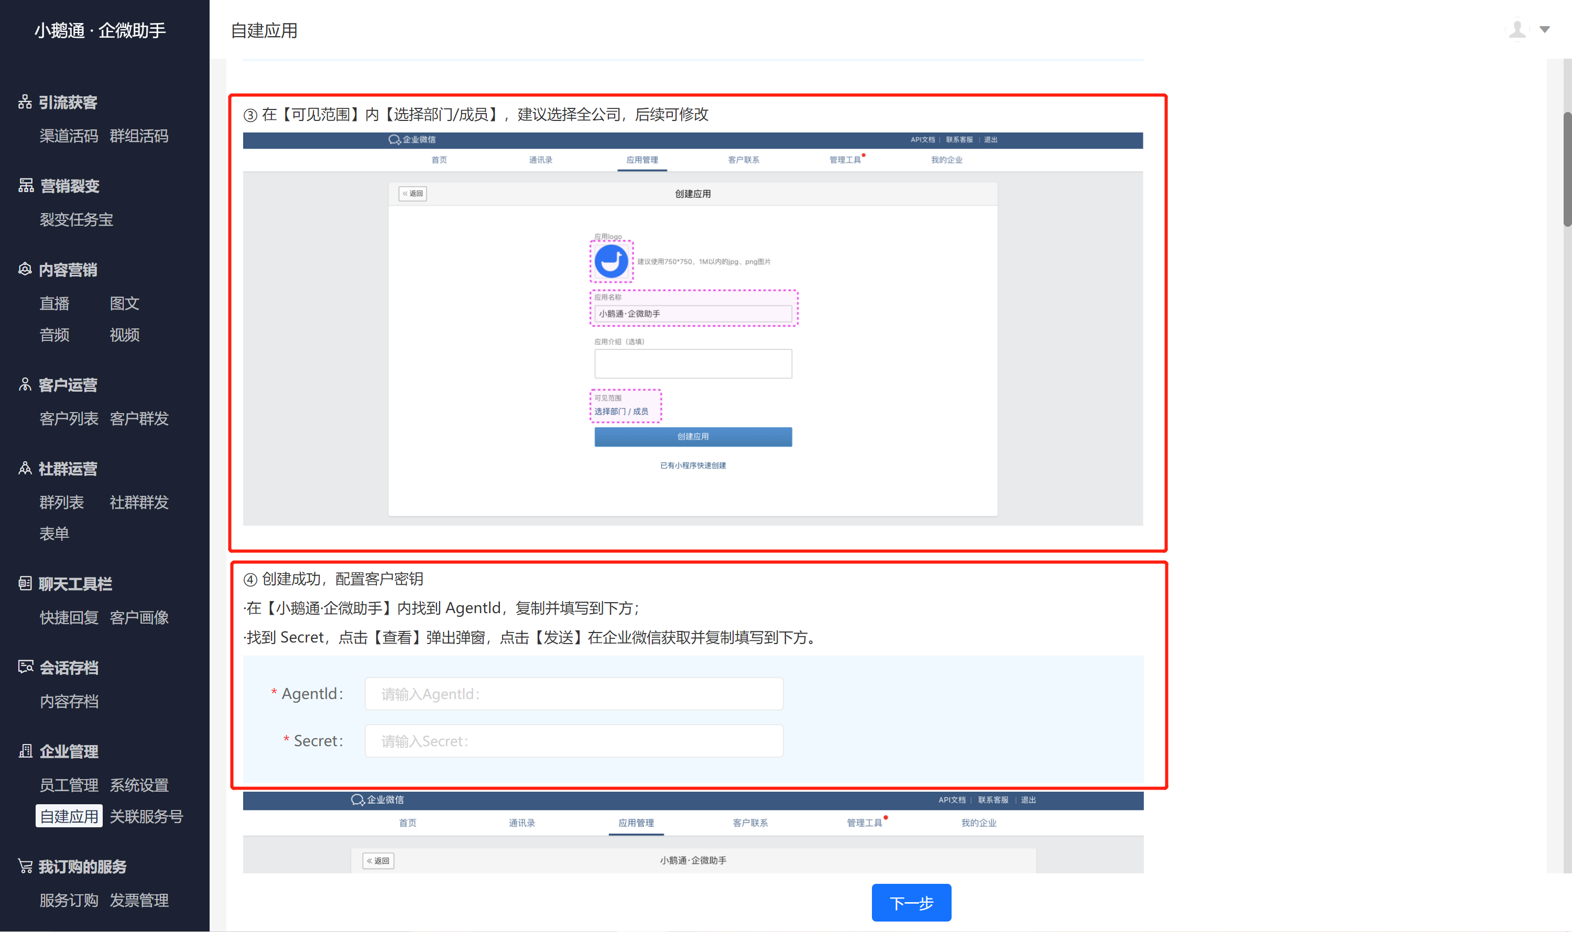The width and height of the screenshot is (1572, 932).
Task: Go to 裂变任务宝
Action: [77, 219]
